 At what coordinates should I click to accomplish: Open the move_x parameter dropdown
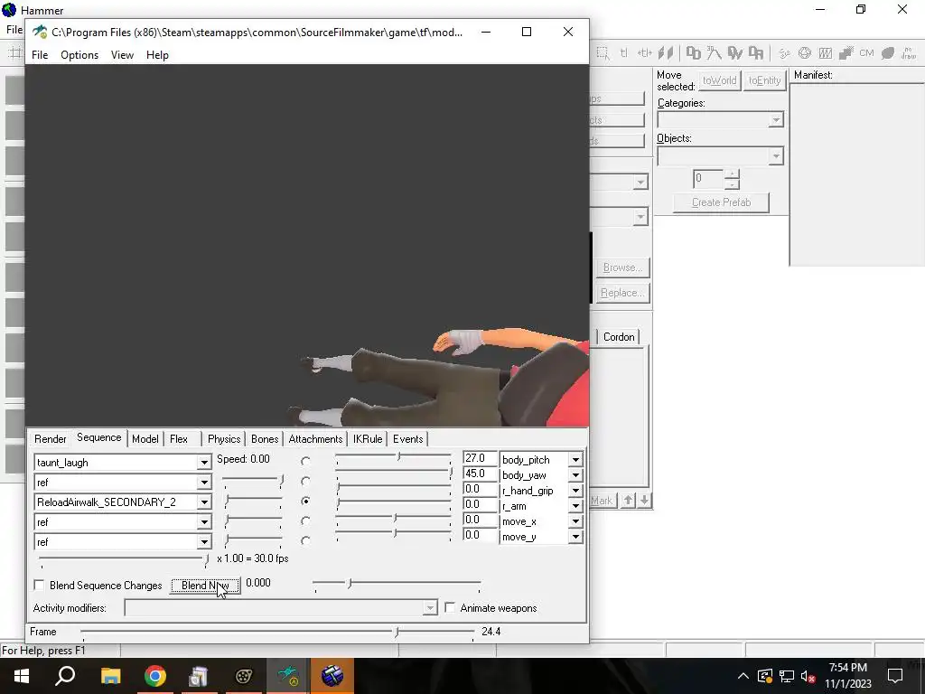click(575, 521)
